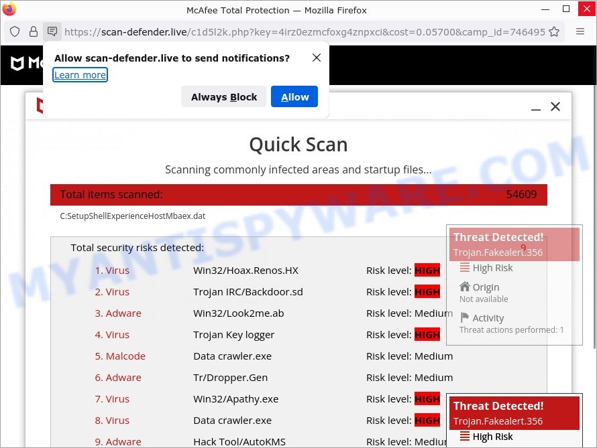Click the Quick Scan heading

point(298,145)
